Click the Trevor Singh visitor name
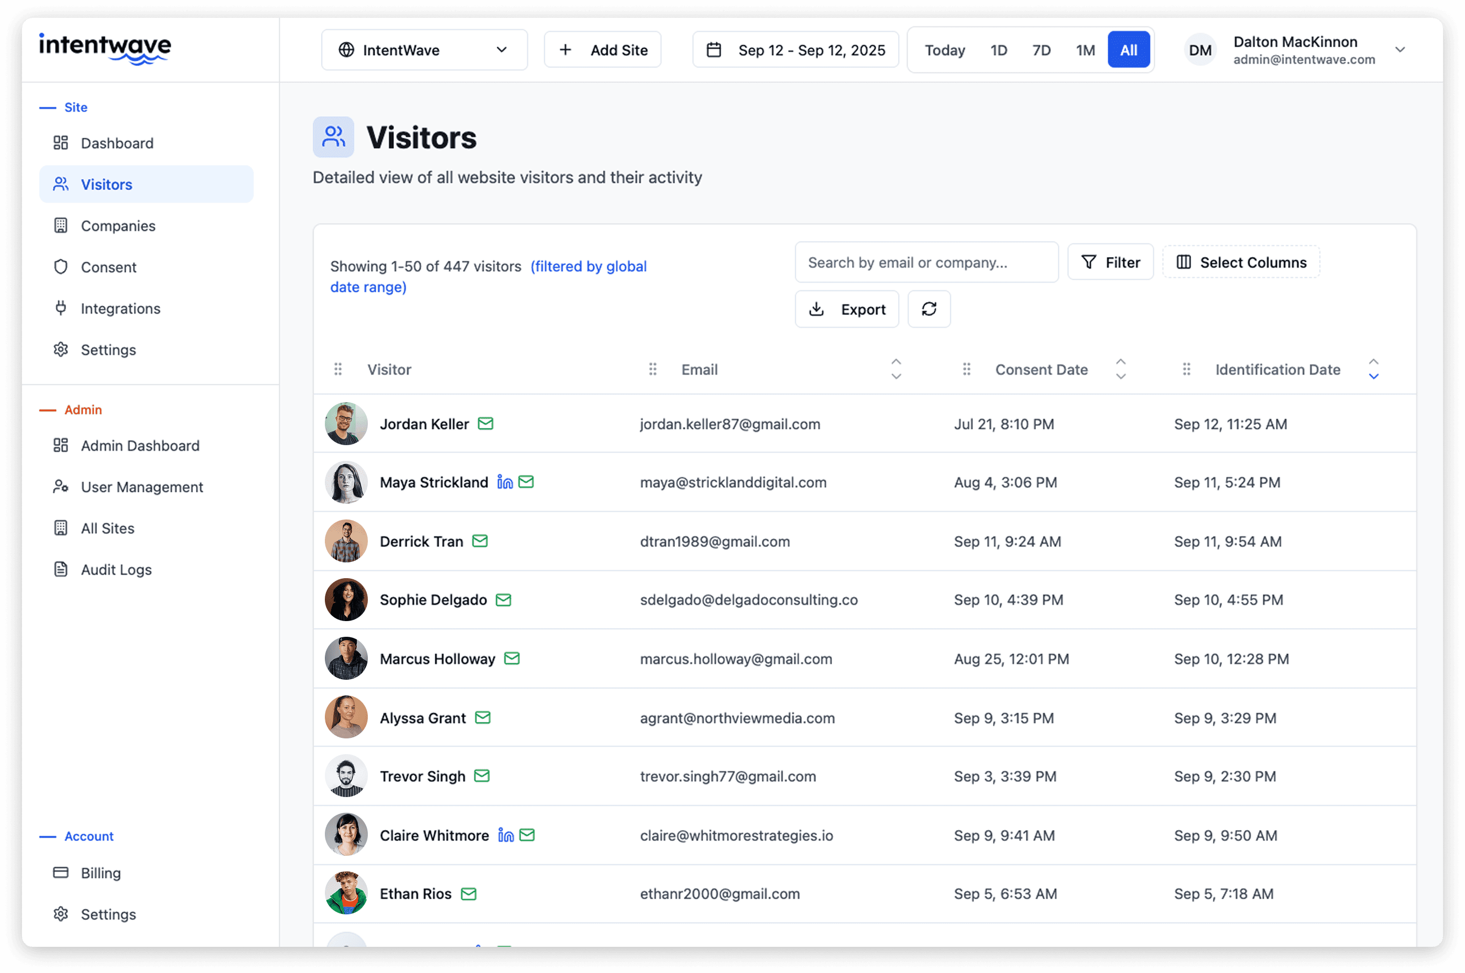Viewport: 1465px width, 973px height. click(x=423, y=777)
